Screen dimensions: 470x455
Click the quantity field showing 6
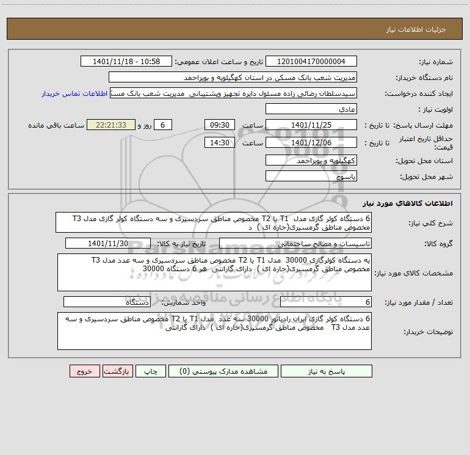click(x=326, y=302)
